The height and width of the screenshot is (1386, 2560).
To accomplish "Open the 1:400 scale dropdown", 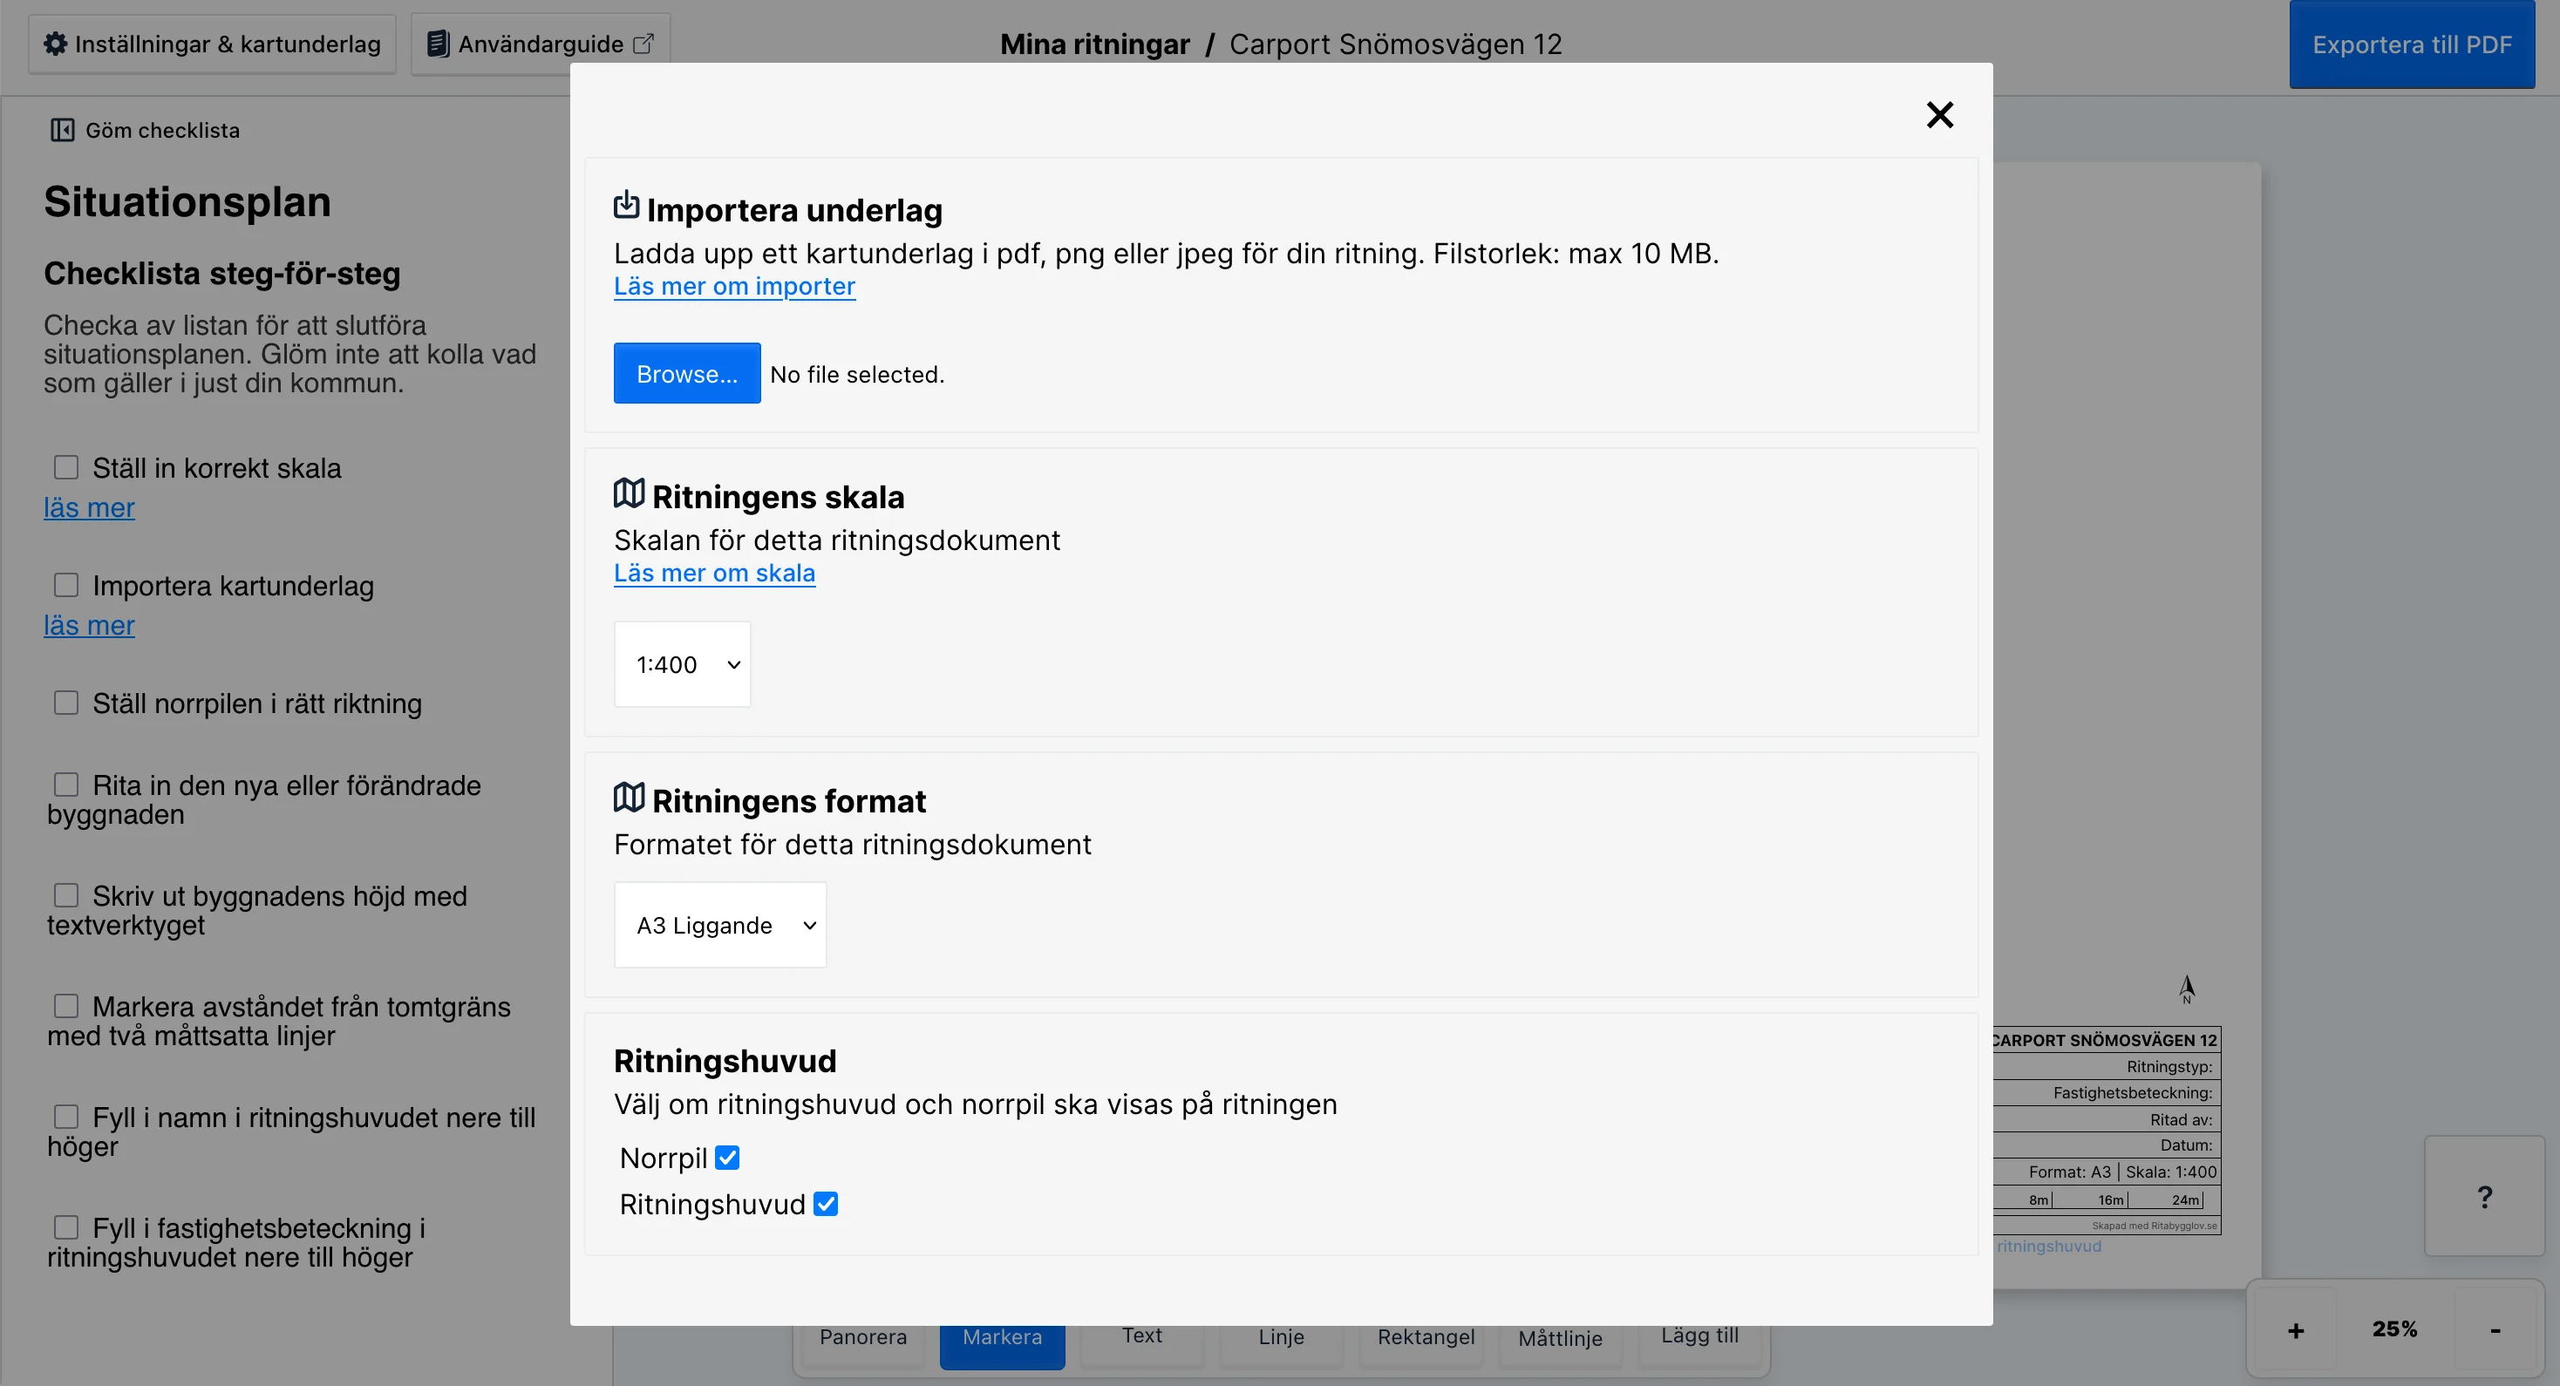I will pyautogui.click(x=683, y=663).
